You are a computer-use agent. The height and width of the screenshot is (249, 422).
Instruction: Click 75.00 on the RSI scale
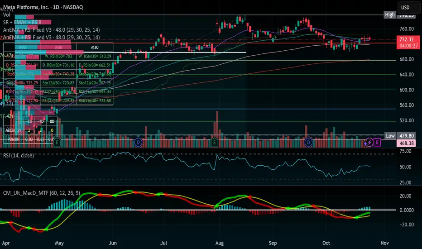[x=405, y=151]
